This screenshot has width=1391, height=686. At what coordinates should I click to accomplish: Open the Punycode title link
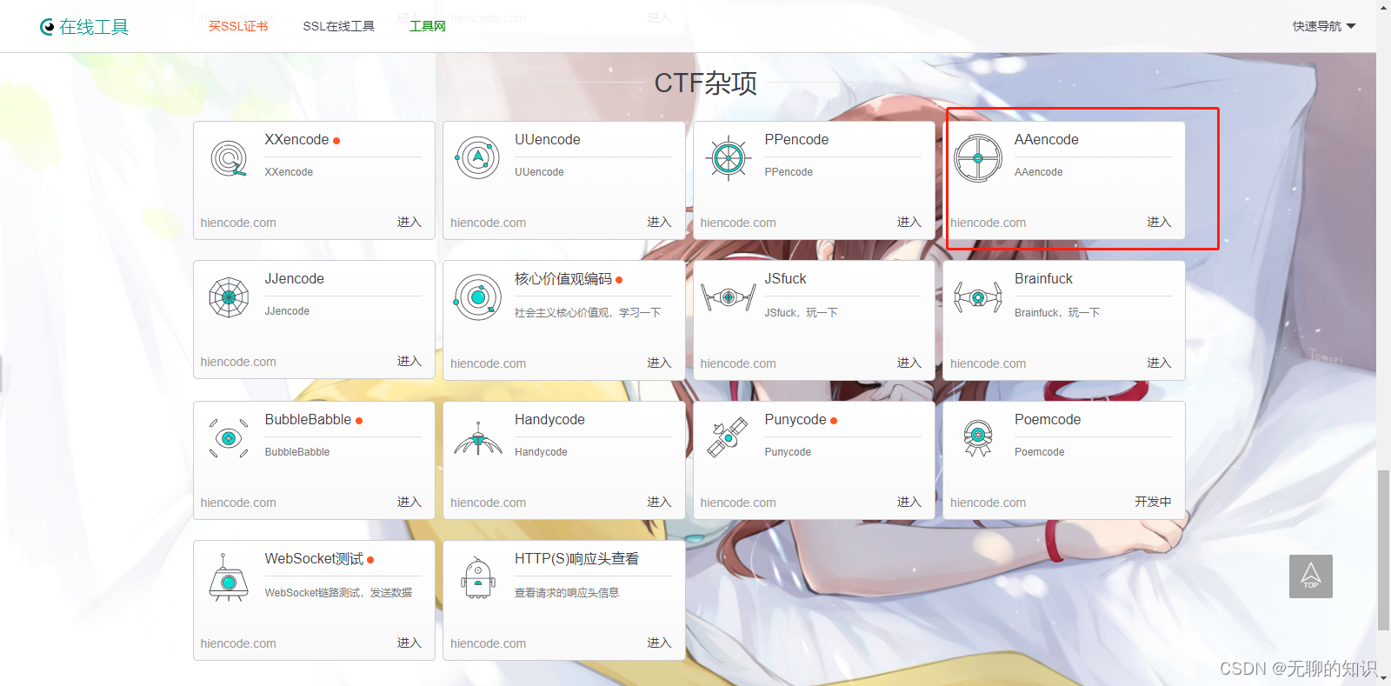pos(795,419)
